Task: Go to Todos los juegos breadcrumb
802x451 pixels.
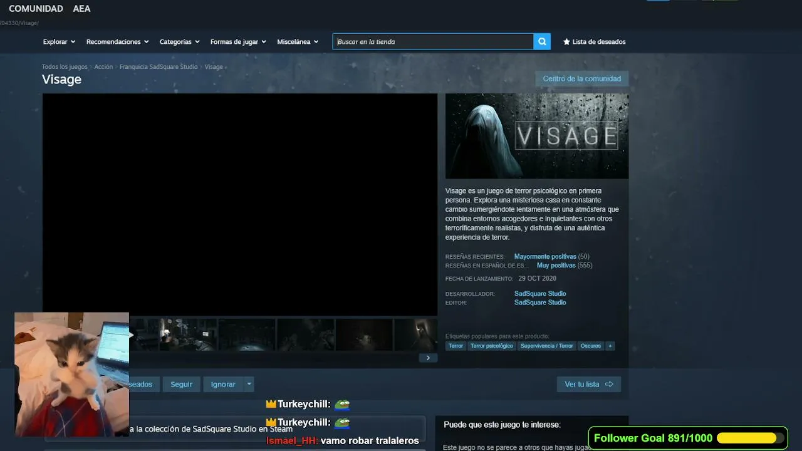Action: coord(65,67)
